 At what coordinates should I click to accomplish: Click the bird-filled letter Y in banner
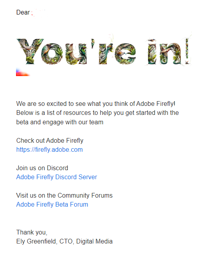click(x=30, y=51)
